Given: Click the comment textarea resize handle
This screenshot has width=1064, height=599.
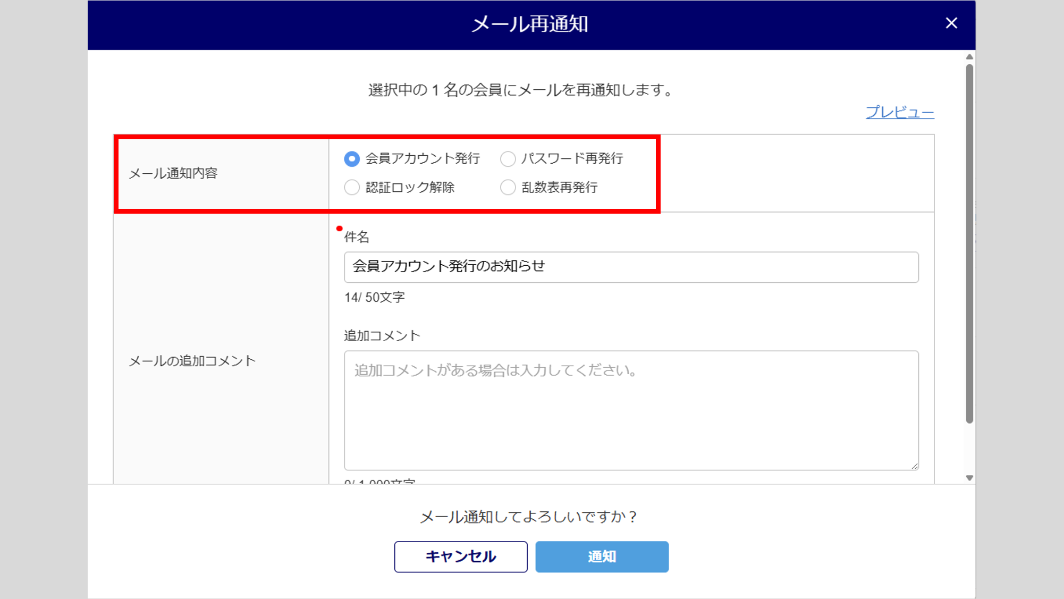Looking at the screenshot, I should (914, 466).
